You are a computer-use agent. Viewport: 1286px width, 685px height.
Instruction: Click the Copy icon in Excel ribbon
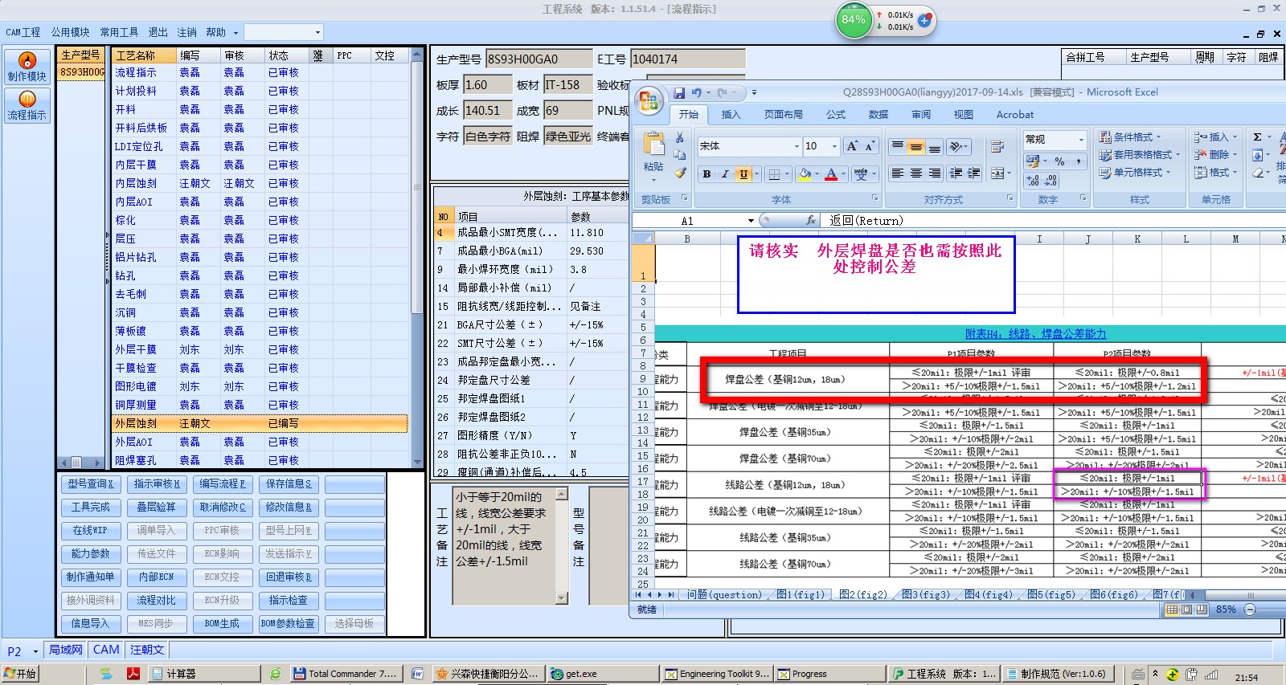(x=679, y=155)
